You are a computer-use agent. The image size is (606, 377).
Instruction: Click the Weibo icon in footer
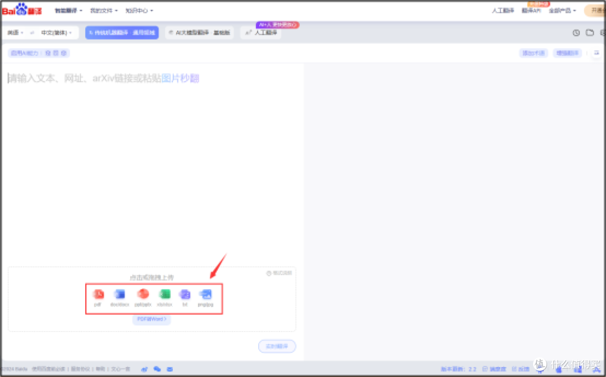click(144, 369)
